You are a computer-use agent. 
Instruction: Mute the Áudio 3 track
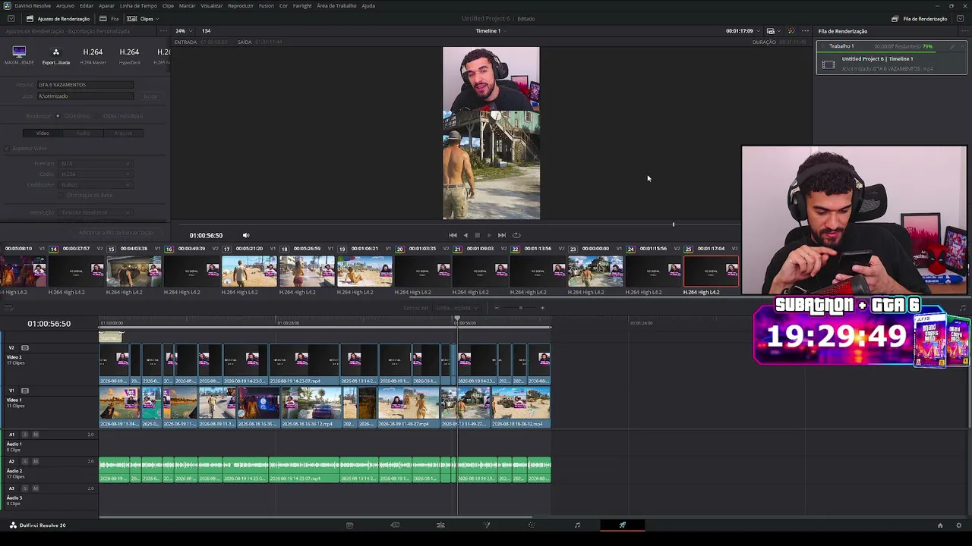(35, 488)
